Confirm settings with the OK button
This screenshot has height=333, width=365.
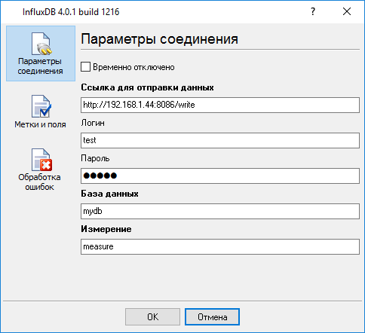point(152,317)
